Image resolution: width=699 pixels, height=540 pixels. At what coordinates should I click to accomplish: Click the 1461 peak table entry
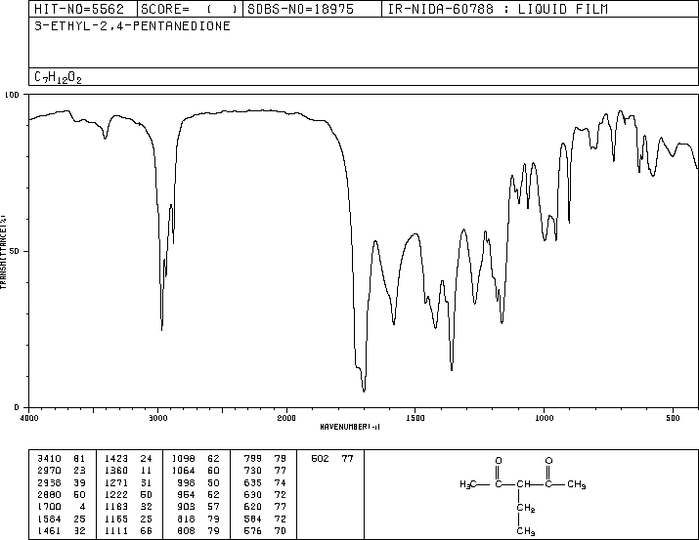(62, 530)
